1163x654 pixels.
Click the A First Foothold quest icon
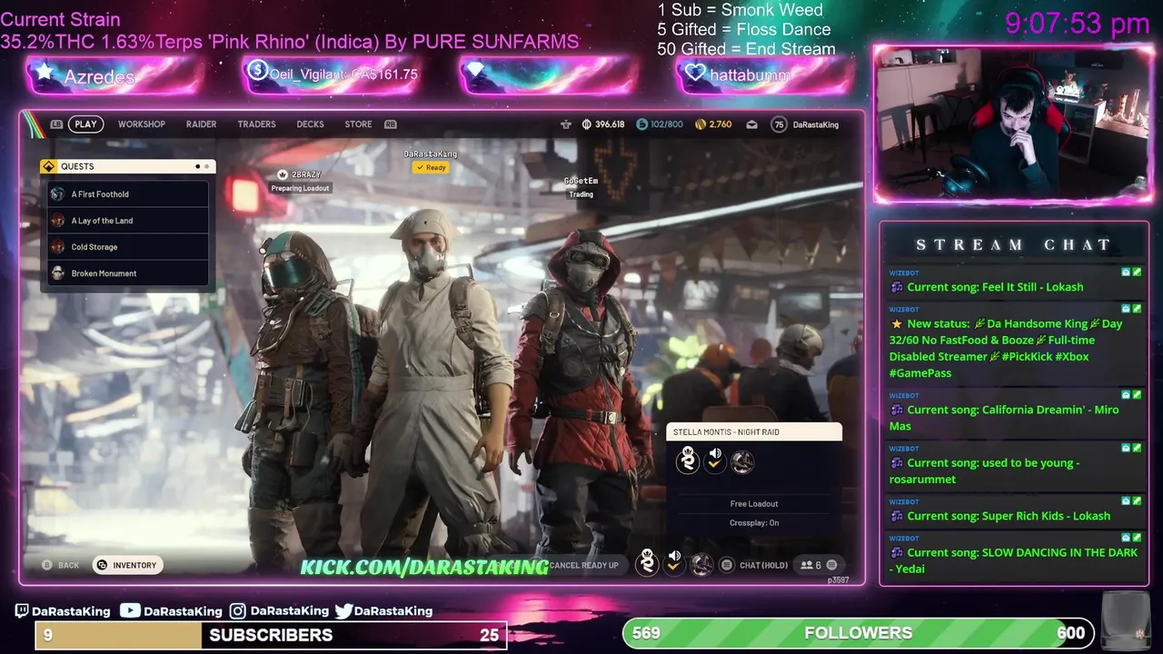tap(58, 194)
